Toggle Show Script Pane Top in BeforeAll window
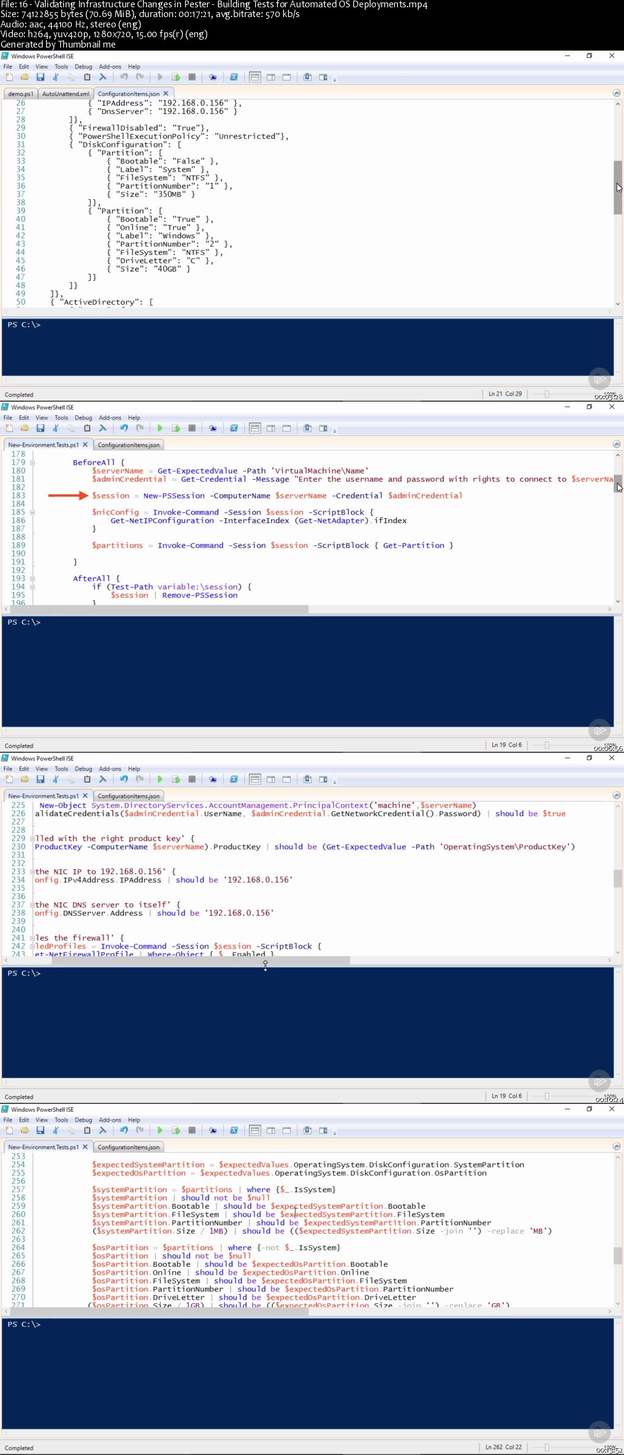The image size is (624, 1455). pyautogui.click(x=255, y=429)
